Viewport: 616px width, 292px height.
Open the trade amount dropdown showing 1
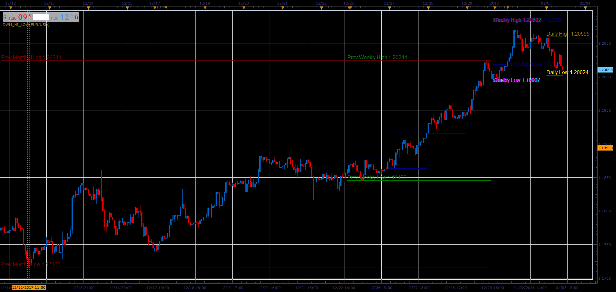[40, 17]
